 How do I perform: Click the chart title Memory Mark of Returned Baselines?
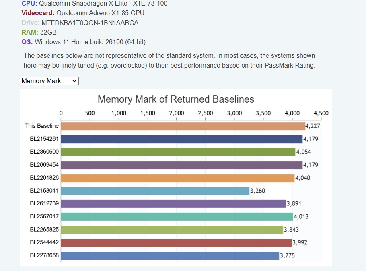pos(176,99)
